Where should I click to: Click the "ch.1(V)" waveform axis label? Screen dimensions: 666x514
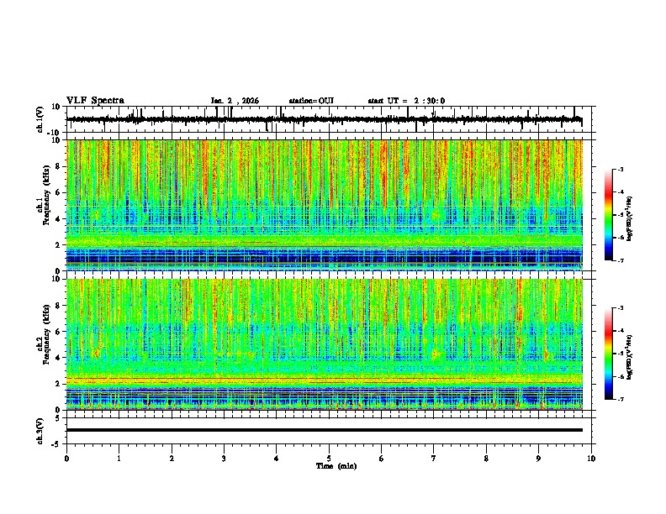click(x=40, y=119)
